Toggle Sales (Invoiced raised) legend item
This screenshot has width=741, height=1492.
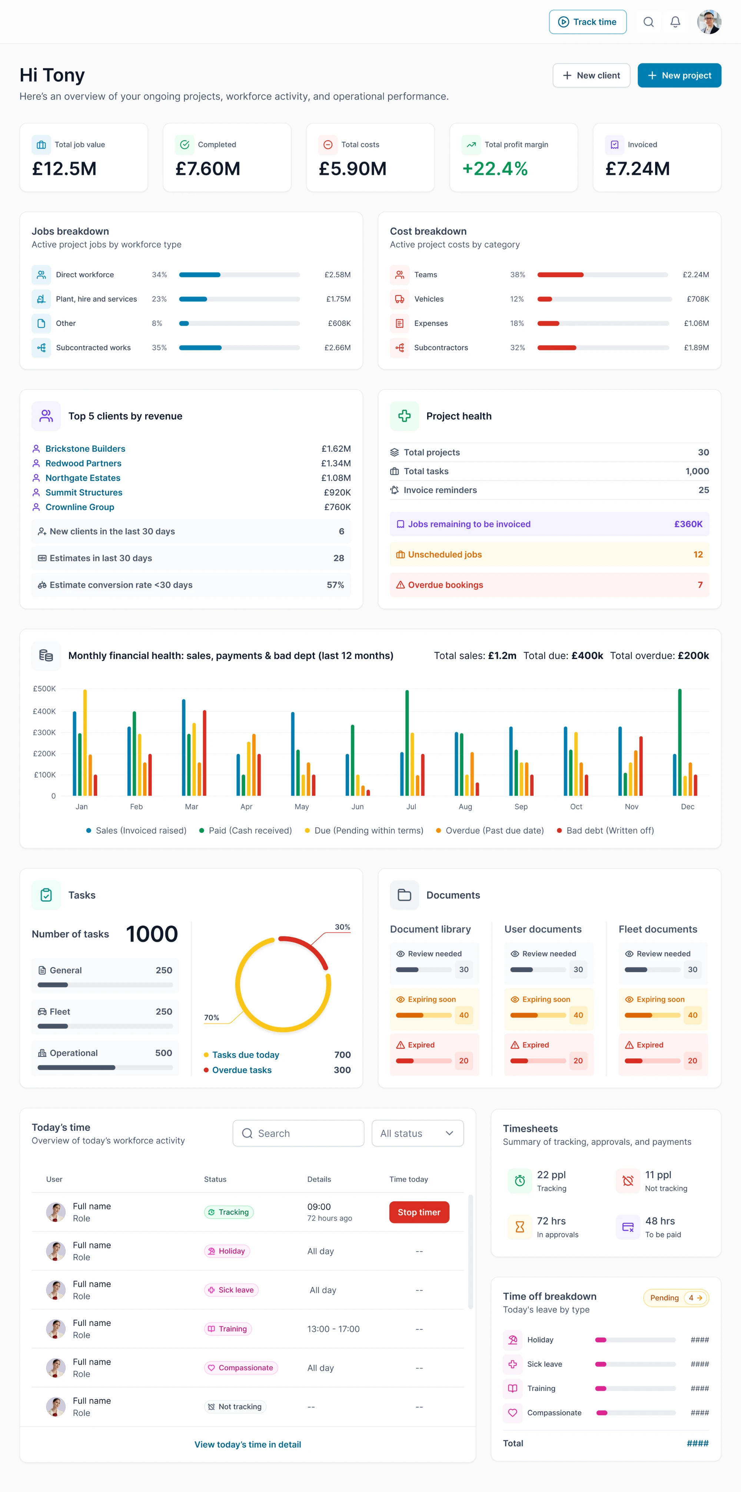pos(137,831)
